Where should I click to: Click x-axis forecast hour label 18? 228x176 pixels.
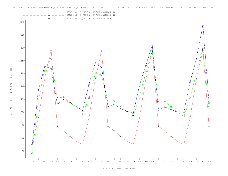[70, 162]
